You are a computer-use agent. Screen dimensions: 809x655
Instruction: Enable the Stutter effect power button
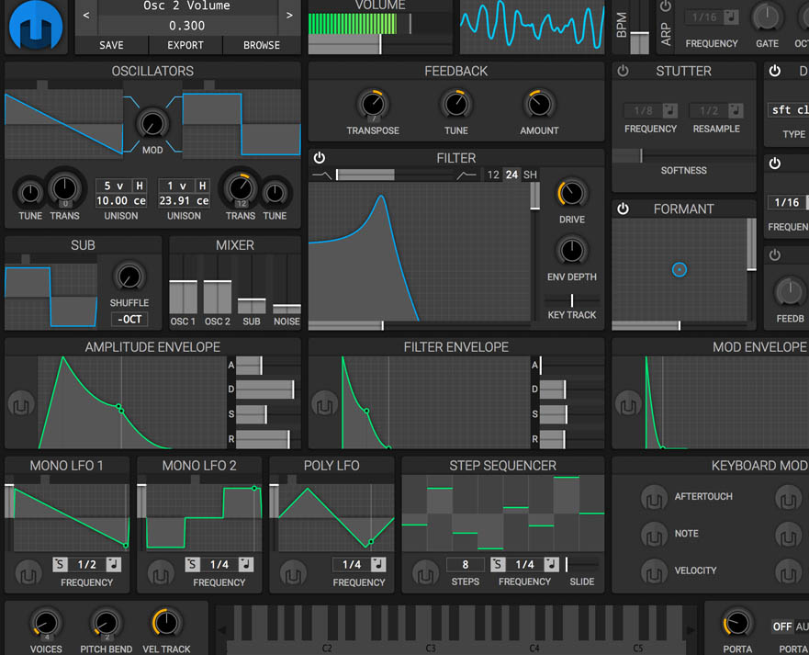click(x=623, y=72)
